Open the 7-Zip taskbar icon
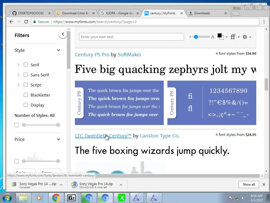 71,198
